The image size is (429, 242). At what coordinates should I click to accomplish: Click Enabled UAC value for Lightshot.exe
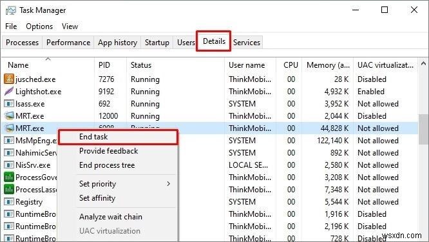pyautogui.click(x=371, y=92)
